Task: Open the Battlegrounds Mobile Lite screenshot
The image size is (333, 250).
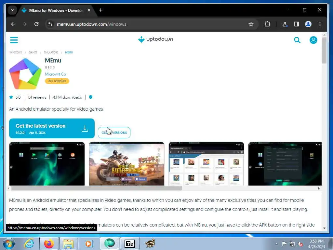Action: click(x=127, y=164)
